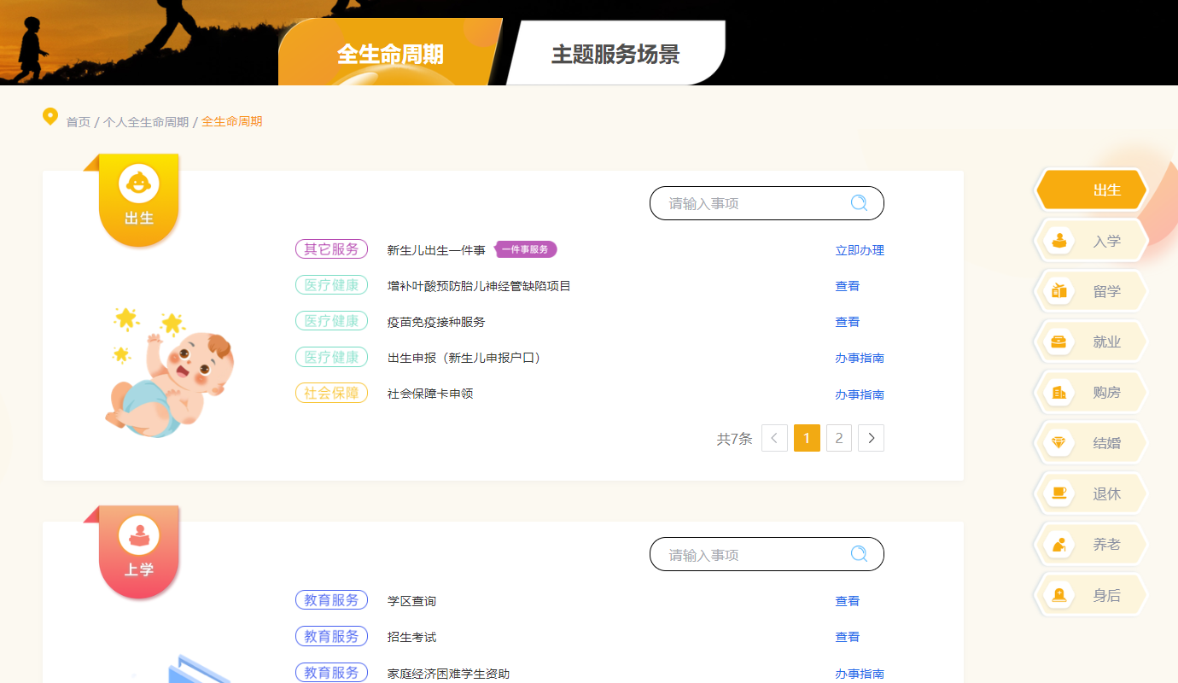The height and width of the screenshot is (683, 1178).
Task: Click the 购房 building sidebar icon
Action: point(1059,393)
